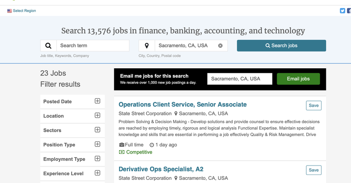The height and width of the screenshot is (183, 351).
Task: Click the US flag region icon
Action: point(9,11)
